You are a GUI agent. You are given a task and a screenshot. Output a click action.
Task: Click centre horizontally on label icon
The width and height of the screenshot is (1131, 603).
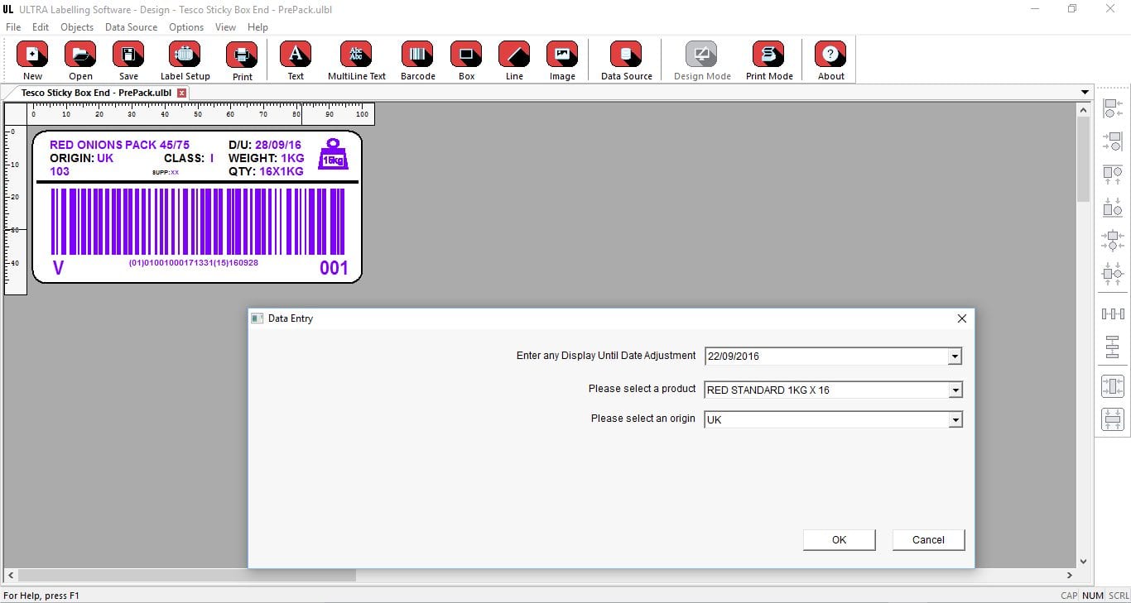(x=1113, y=385)
